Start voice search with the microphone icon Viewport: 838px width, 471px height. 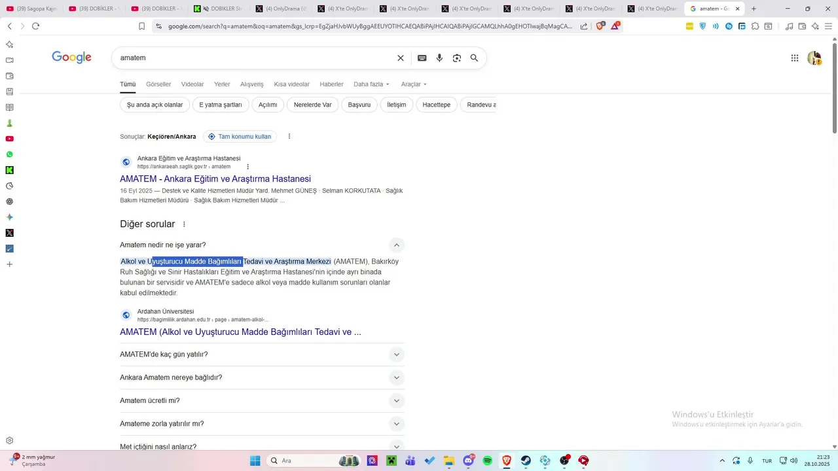pyautogui.click(x=439, y=58)
